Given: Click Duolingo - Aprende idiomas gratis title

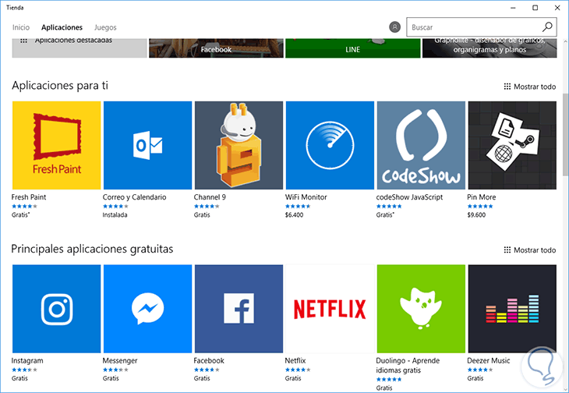Looking at the screenshot, I should [x=408, y=366].
